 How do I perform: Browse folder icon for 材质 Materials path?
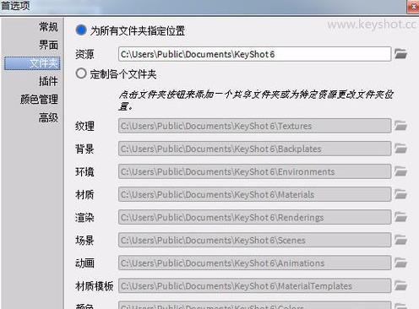(400, 194)
